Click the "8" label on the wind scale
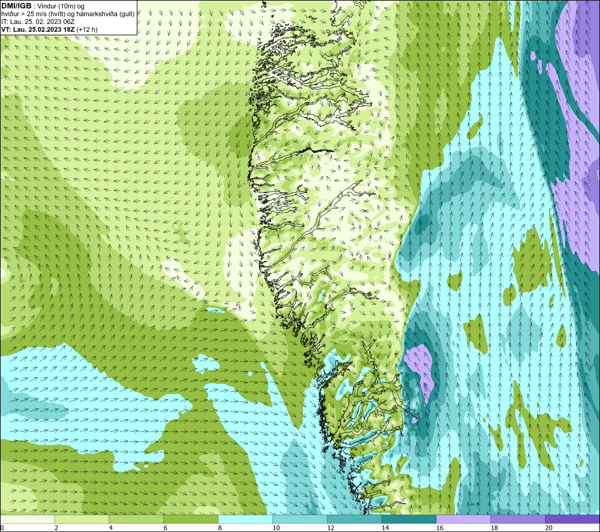This screenshot has height=532, width=600. [x=220, y=528]
